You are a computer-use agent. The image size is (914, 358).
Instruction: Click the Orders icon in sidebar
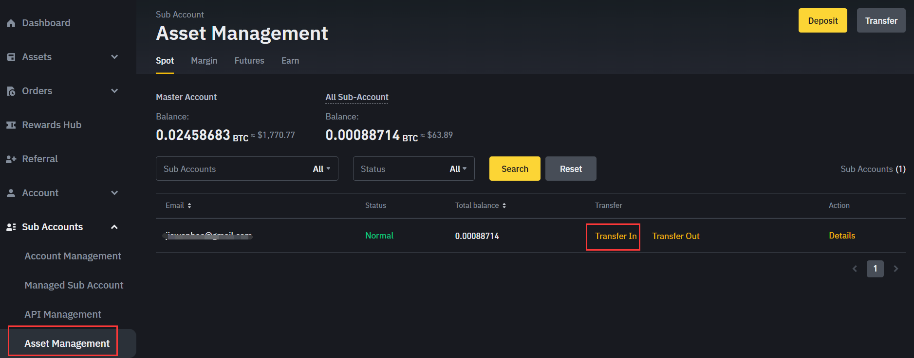point(11,91)
